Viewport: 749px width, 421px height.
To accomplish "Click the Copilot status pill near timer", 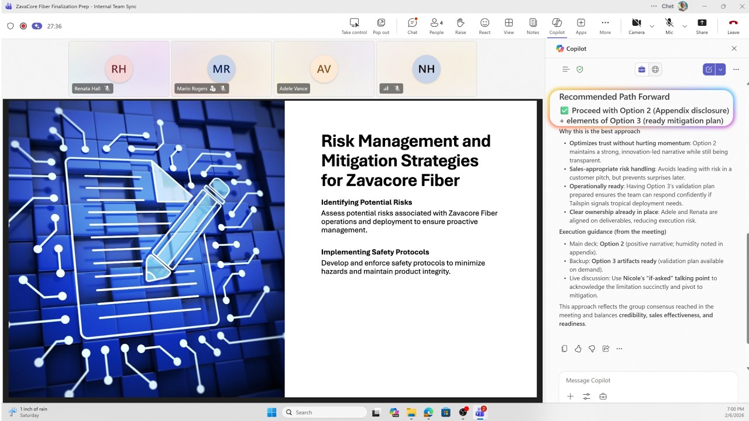I will 37,26.
